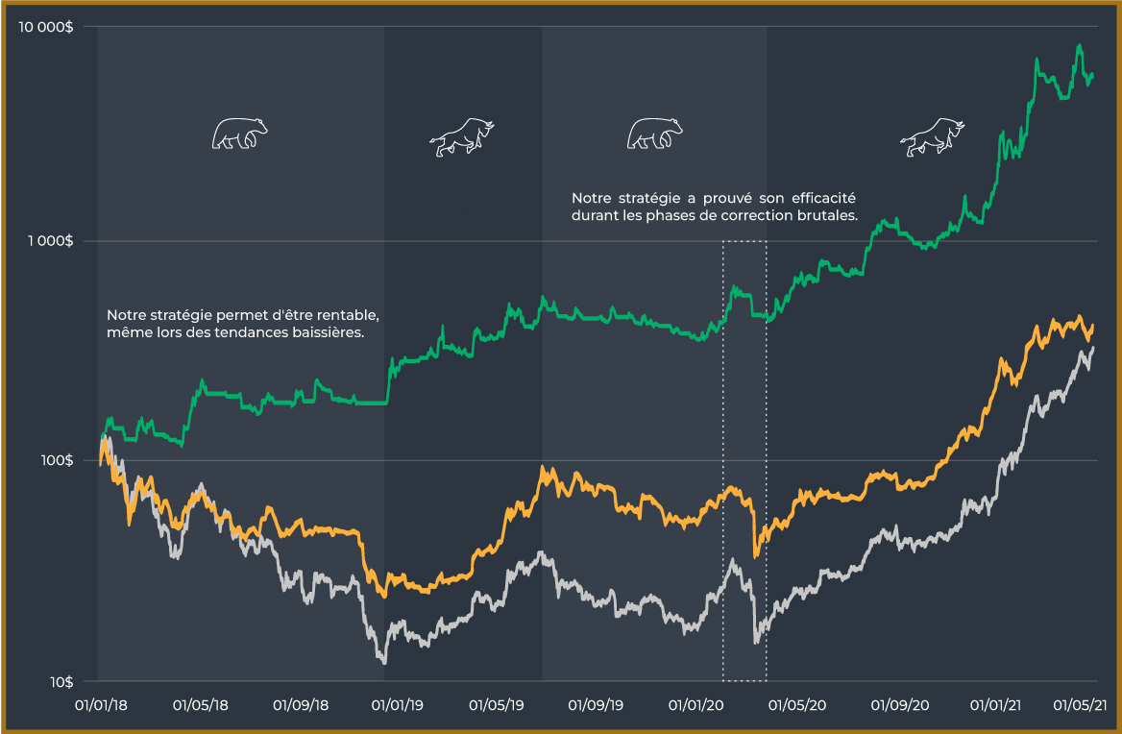
Task: Click the 10$ axis label
Action: [x=61, y=682]
